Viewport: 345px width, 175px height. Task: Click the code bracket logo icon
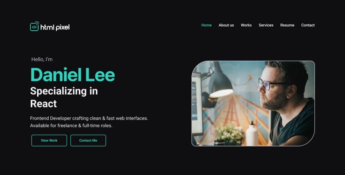35,26
